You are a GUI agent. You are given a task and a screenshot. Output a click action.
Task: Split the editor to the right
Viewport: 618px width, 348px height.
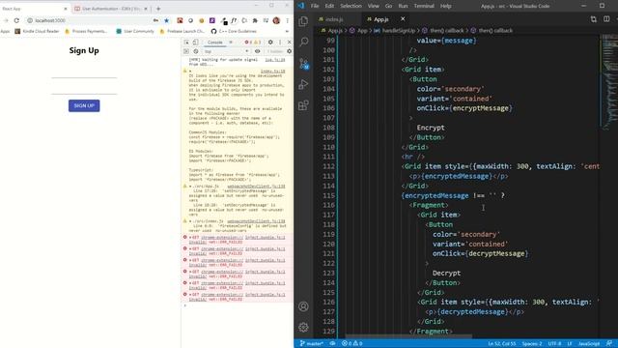point(606,19)
